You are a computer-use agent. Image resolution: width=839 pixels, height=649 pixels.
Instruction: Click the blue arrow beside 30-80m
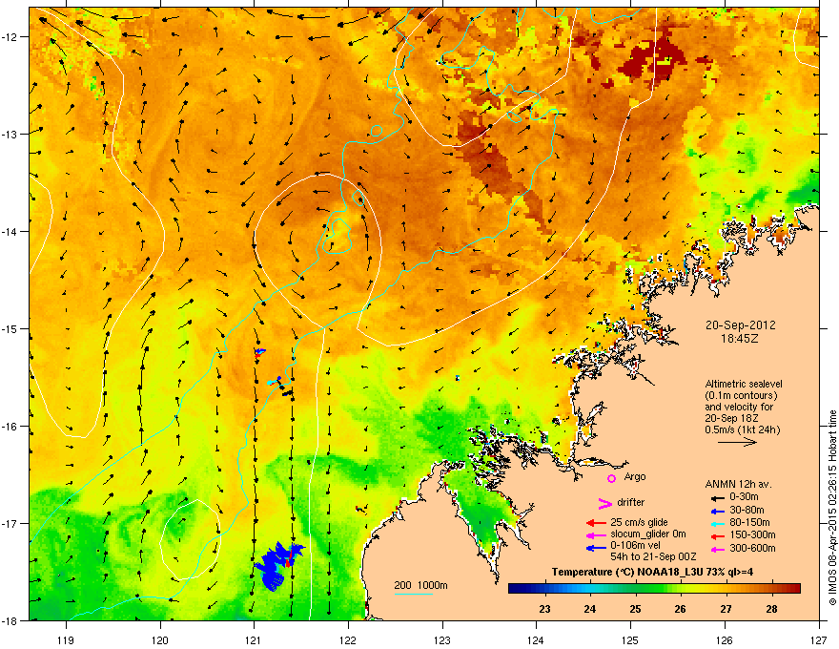[716, 511]
